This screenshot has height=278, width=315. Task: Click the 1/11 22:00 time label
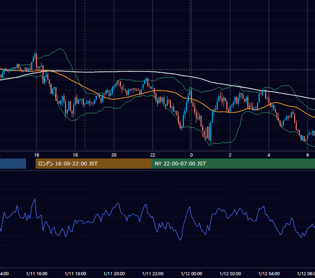(153, 273)
